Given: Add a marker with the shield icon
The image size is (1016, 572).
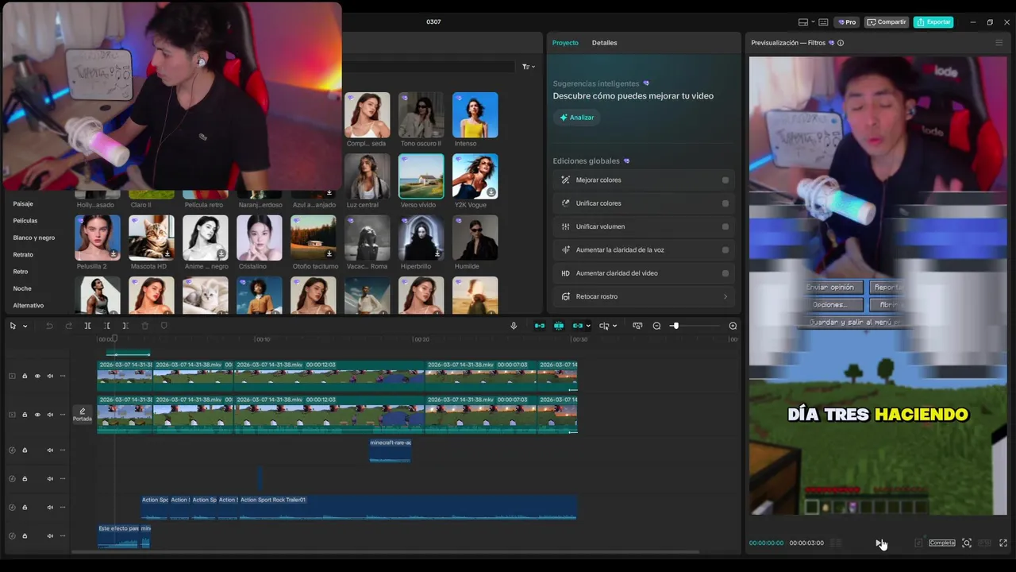Looking at the screenshot, I should point(164,326).
